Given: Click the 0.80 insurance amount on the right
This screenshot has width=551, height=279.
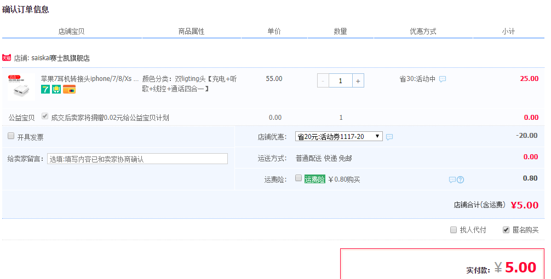Looking at the screenshot, I should point(530,178).
